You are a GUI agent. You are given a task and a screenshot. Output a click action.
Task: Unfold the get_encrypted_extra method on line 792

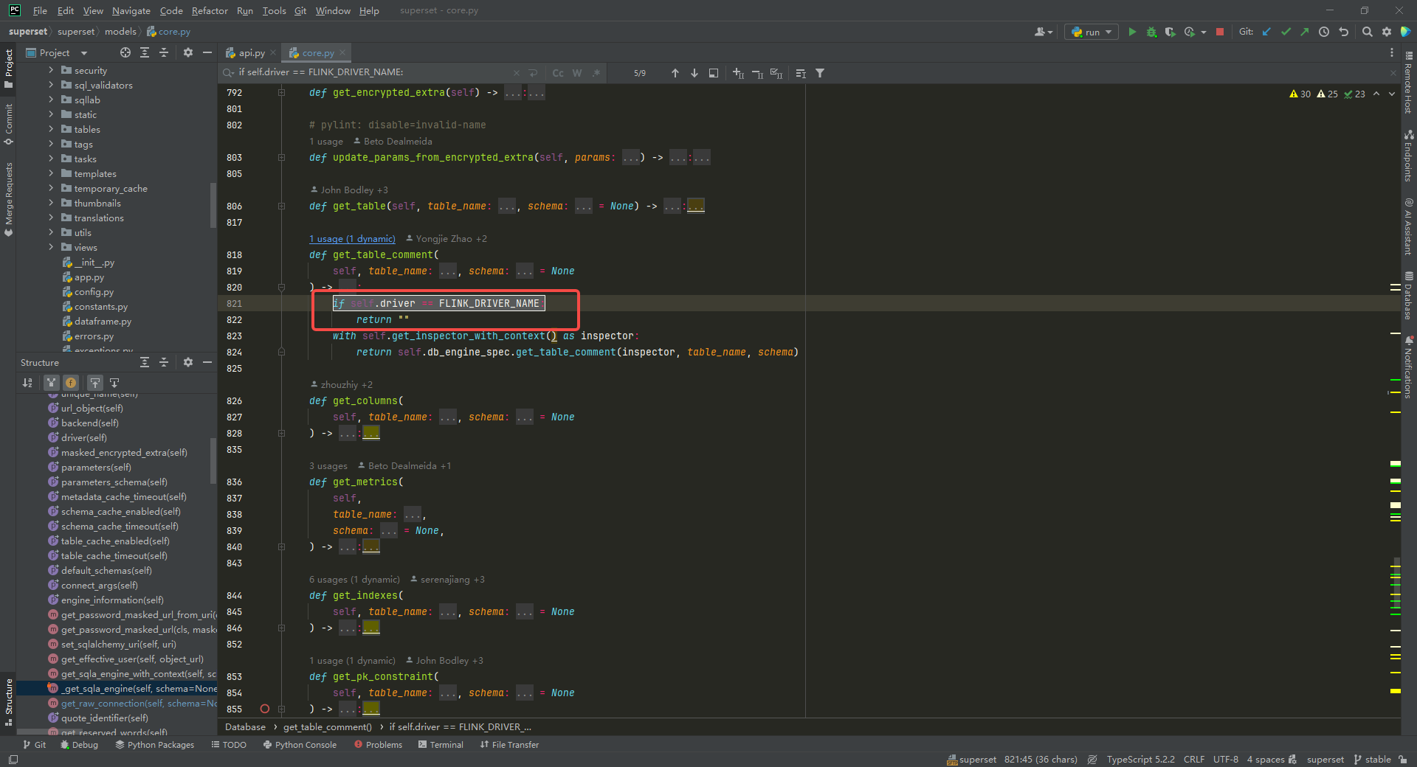tap(281, 92)
